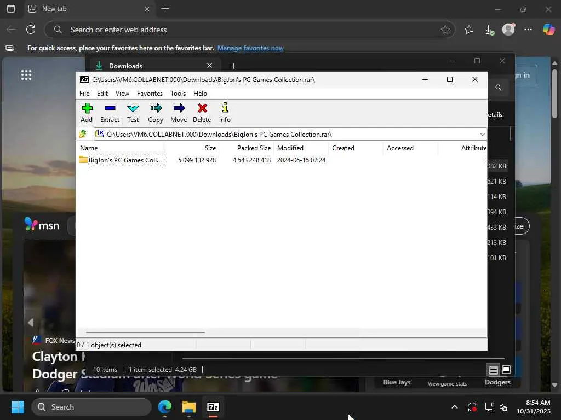Open Edge tab actions menu icon
Image resolution: width=561 pixels, height=420 pixels.
tap(11, 9)
